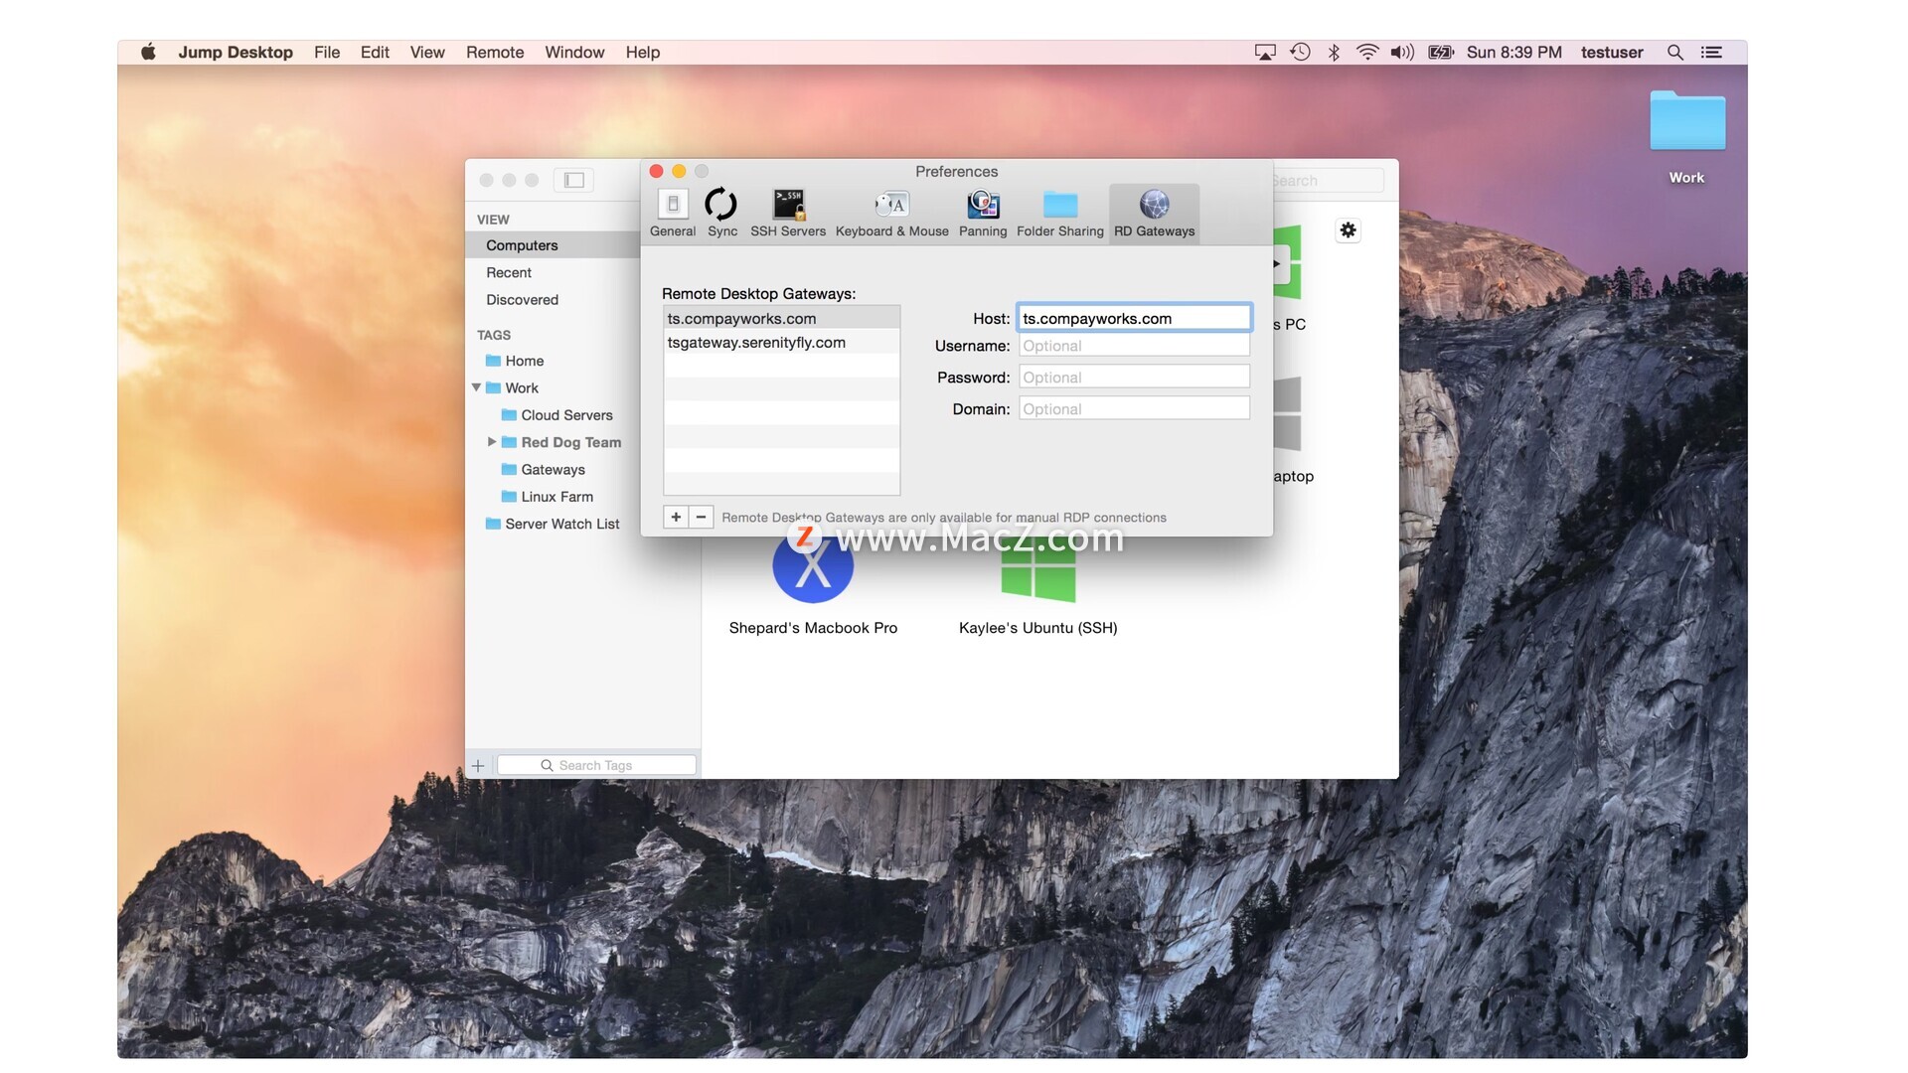This screenshot has height=1073, width=1908.
Task: Add a new Remote Desktop Gateway
Action: pyautogui.click(x=676, y=517)
